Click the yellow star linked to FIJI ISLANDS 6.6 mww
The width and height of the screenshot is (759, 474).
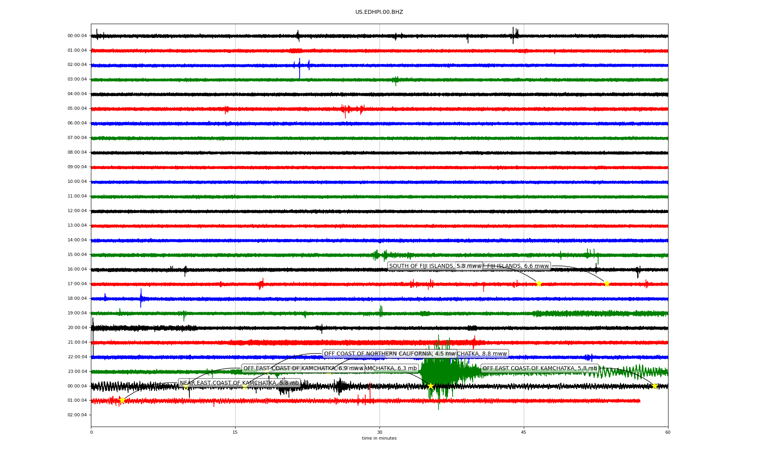click(607, 284)
